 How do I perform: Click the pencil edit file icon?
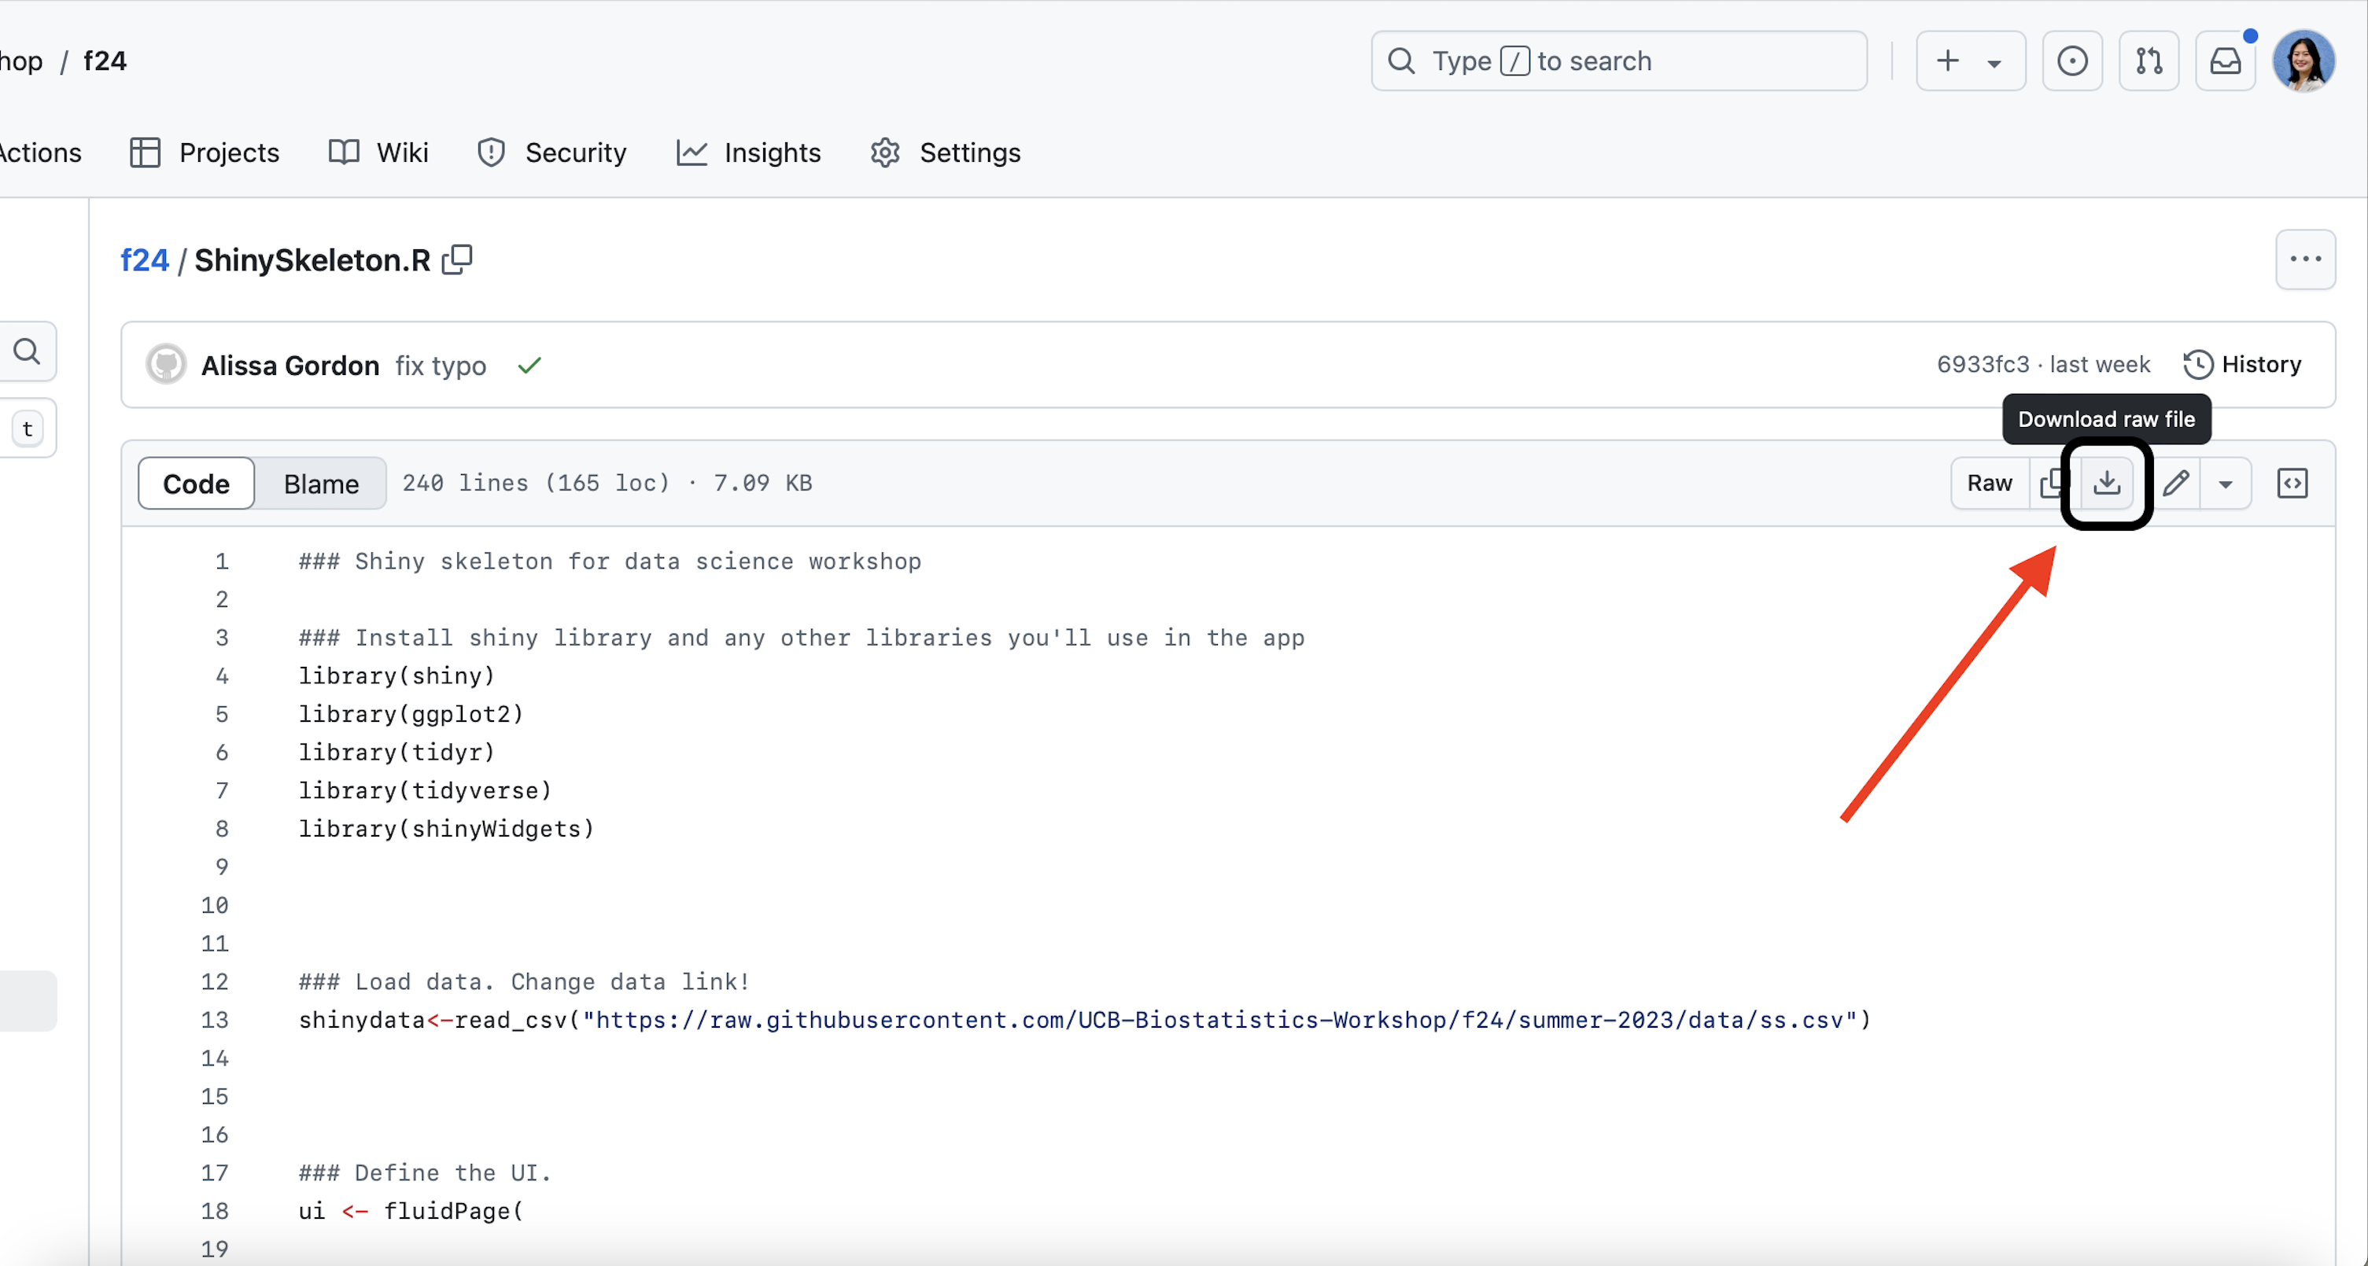coord(2175,484)
